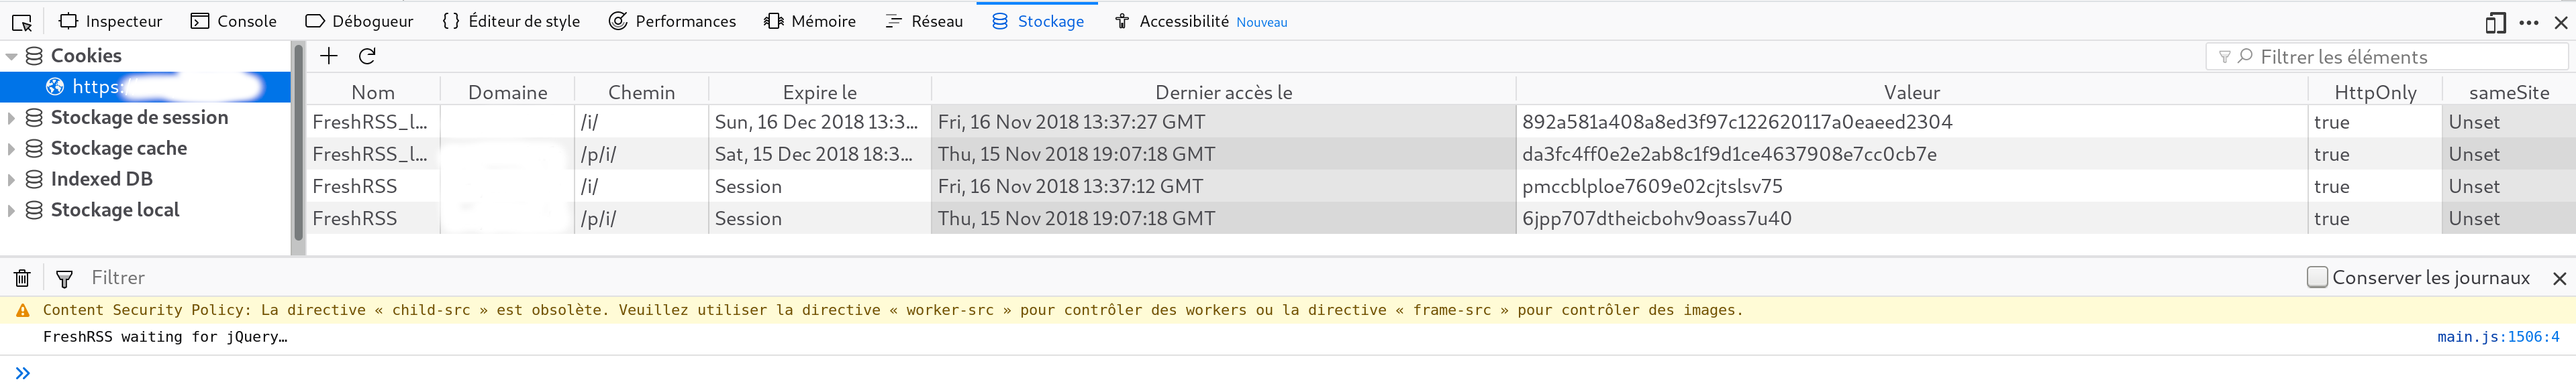Image resolution: width=2576 pixels, height=390 pixels.
Task: Close the developer tools panel
Action: tap(2561, 22)
